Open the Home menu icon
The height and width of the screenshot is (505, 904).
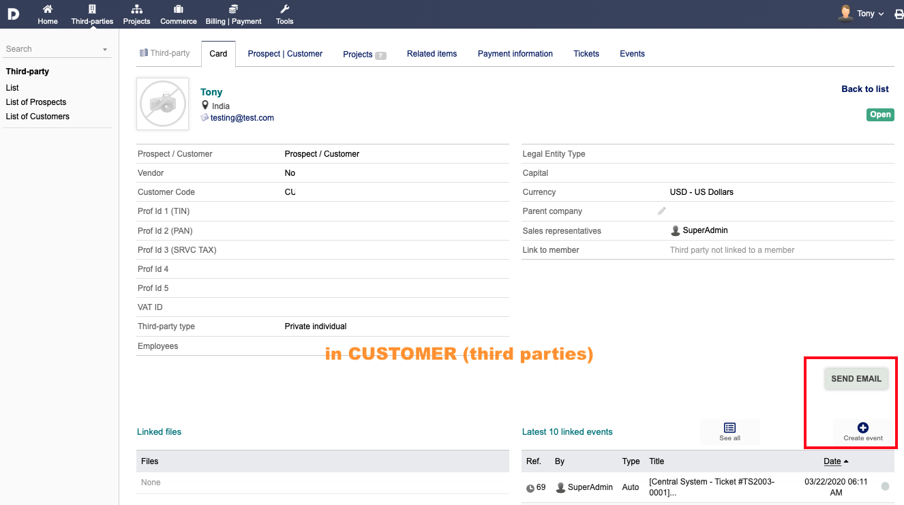click(48, 9)
